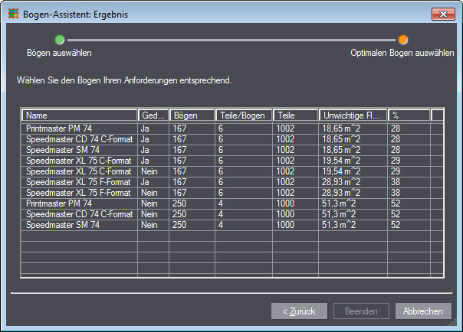
Task: Sort by the Name column header
Action: tap(80, 116)
